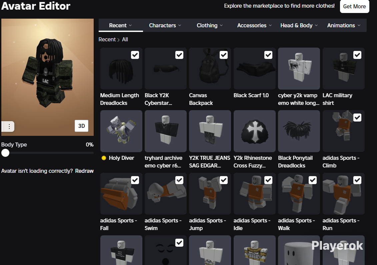The width and height of the screenshot is (377, 265).
Task: Uncheck the adidas Sports - Walk checkbox
Action: (x=313, y=180)
